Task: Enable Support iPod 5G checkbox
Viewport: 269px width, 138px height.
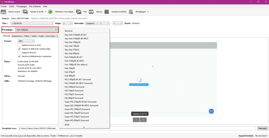Action: (19, 53)
